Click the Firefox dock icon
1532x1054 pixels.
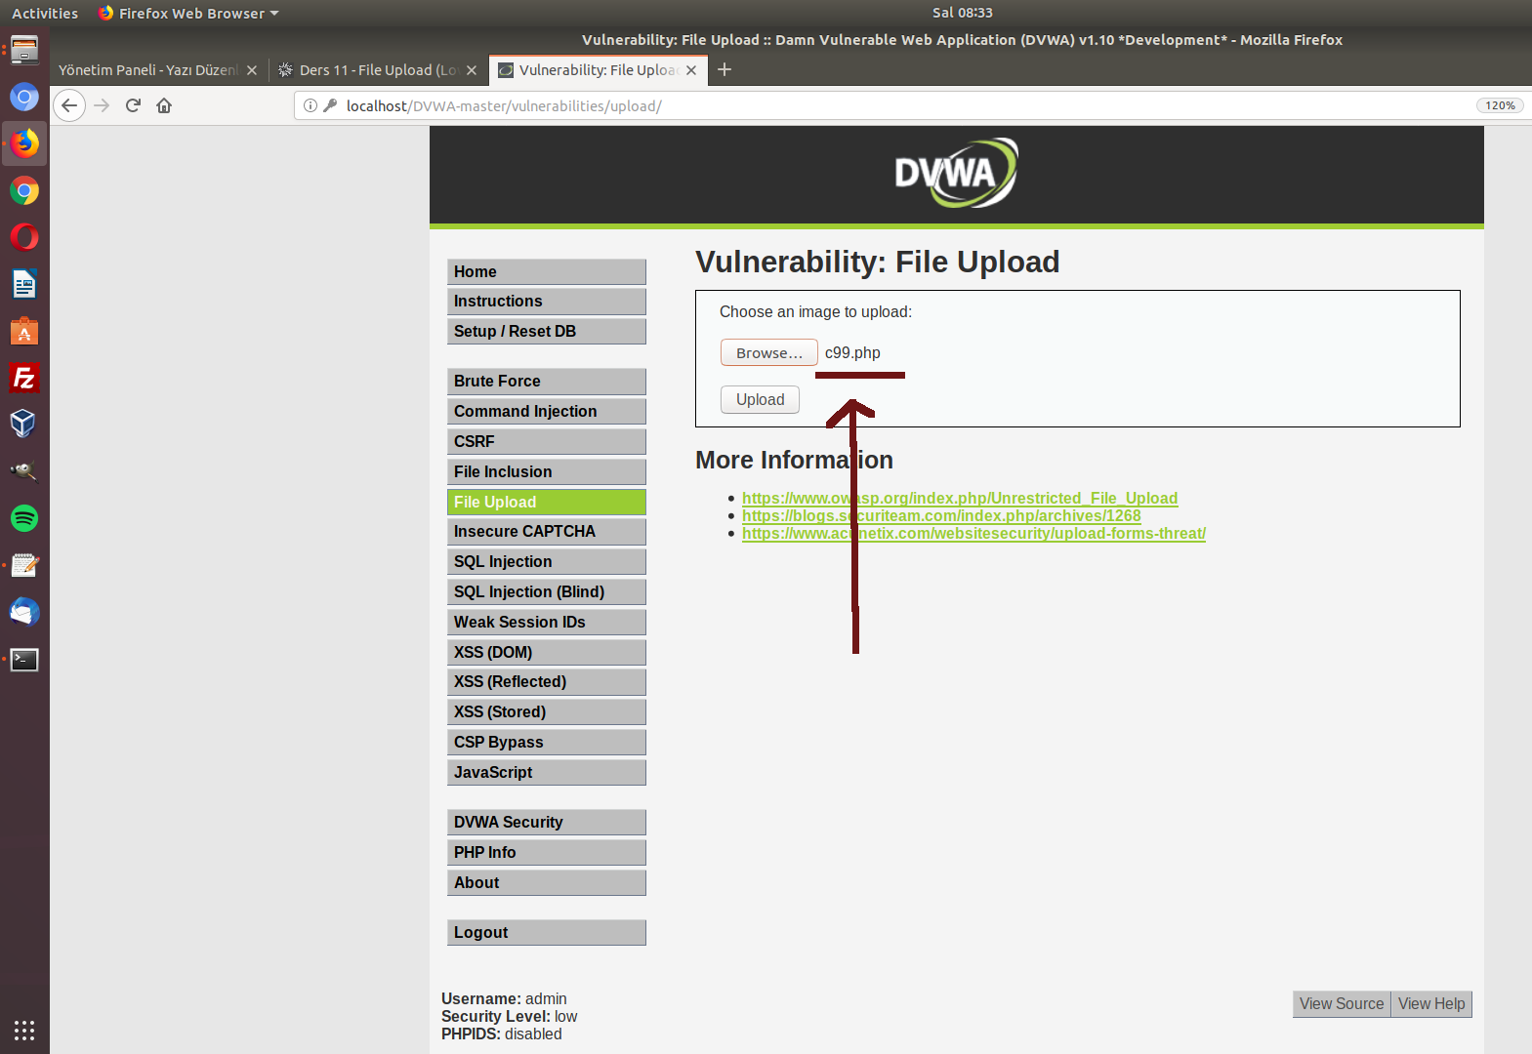point(24,143)
